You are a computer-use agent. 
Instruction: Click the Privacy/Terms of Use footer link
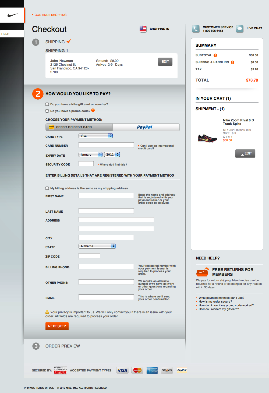click(39, 388)
